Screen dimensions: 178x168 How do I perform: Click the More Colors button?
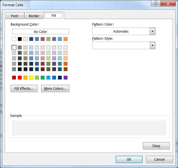coord(55,88)
